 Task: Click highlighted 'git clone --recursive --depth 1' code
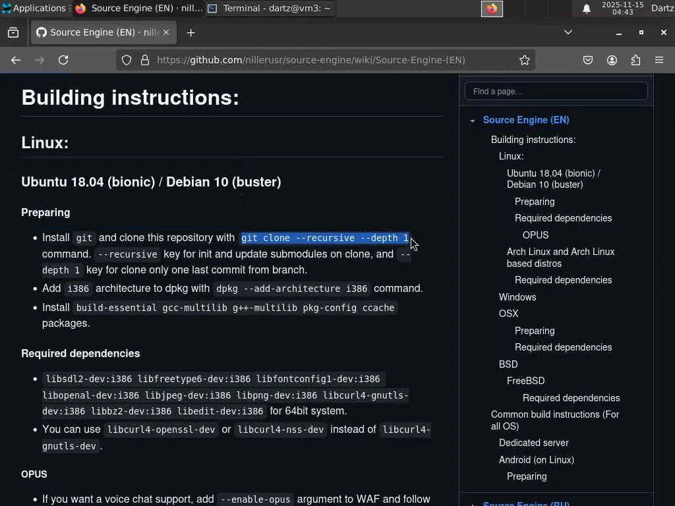pyautogui.click(x=324, y=238)
